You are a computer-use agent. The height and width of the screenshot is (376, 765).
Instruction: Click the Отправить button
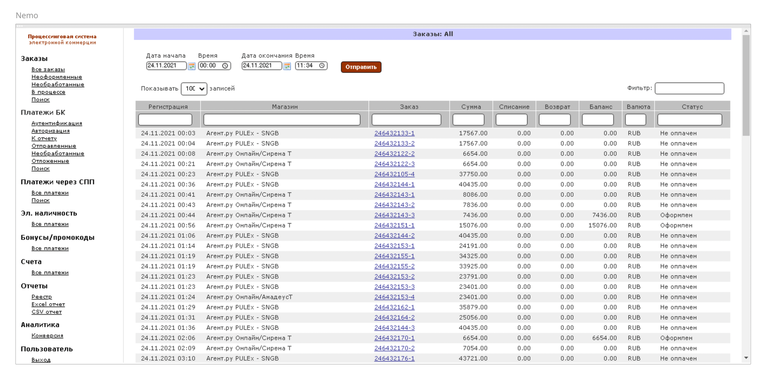[x=361, y=67]
